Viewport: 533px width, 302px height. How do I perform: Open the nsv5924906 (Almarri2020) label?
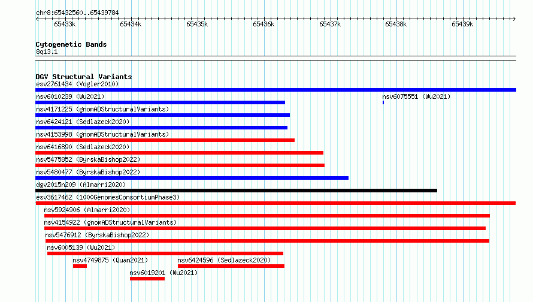(87, 210)
